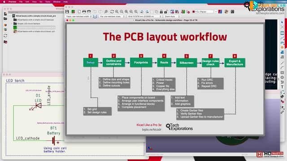The width and height of the screenshot is (287, 161).
Task: Open Layer Pair selection icon
Action: (220, 12)
